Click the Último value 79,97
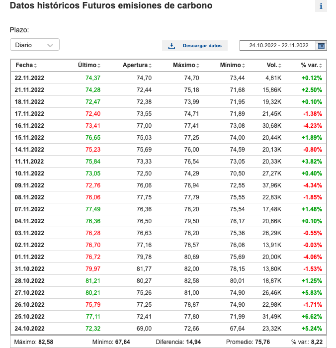 (93, 269)
